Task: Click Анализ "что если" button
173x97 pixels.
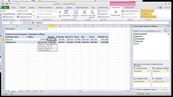Action: (130, 17)
